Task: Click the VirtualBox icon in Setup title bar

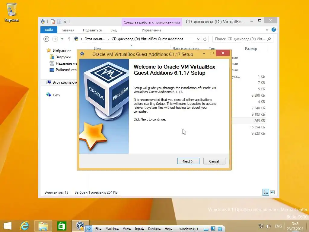Action: point(82,54)
